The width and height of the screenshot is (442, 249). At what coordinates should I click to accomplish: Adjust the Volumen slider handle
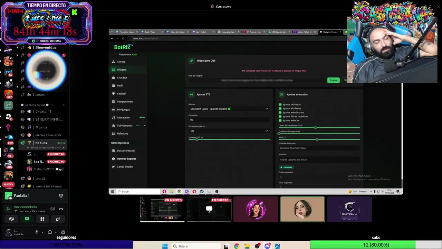point(197,139)
